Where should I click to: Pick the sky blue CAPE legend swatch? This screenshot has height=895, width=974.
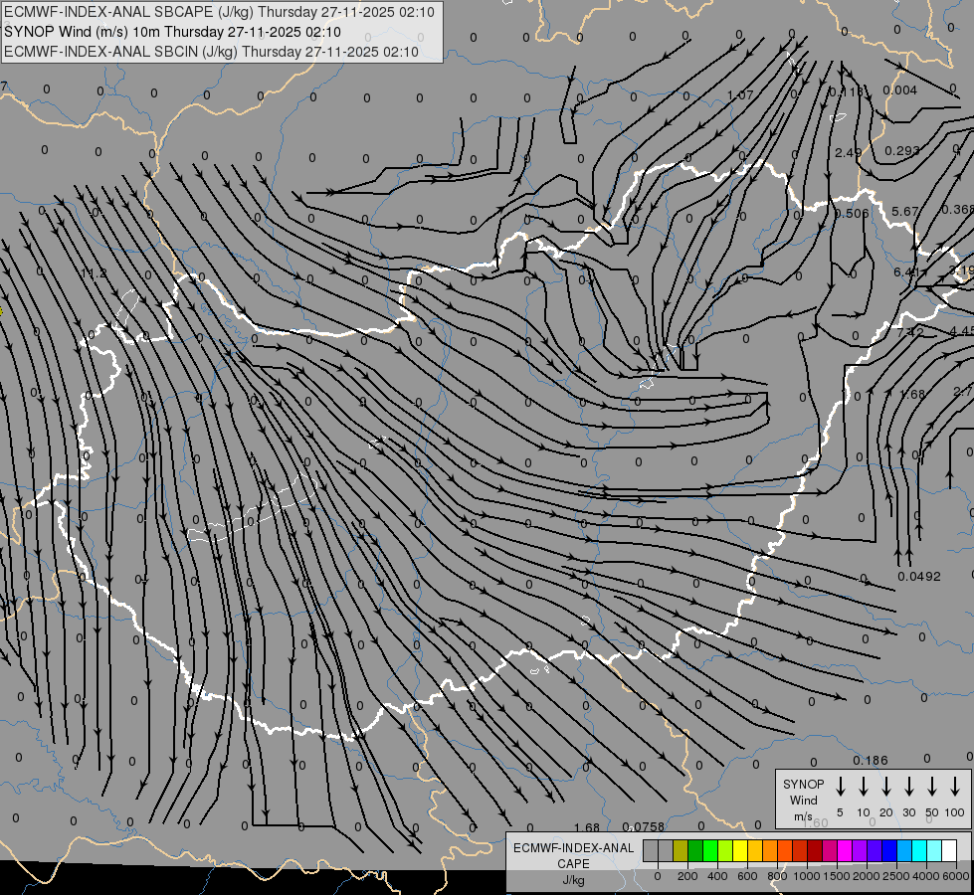[903, 850]
